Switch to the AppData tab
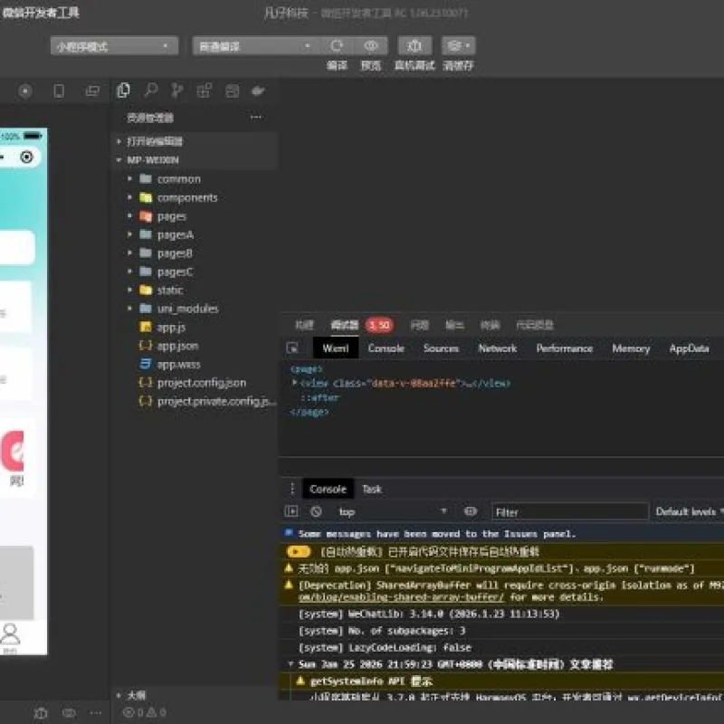This screenshot has height=724, width=724. [x=689, y=348]
